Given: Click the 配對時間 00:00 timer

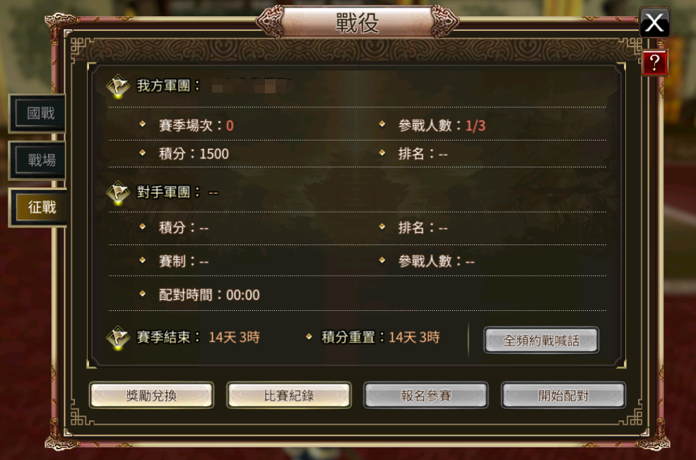Looking at the screenshot, I should (x=209, y=295).
